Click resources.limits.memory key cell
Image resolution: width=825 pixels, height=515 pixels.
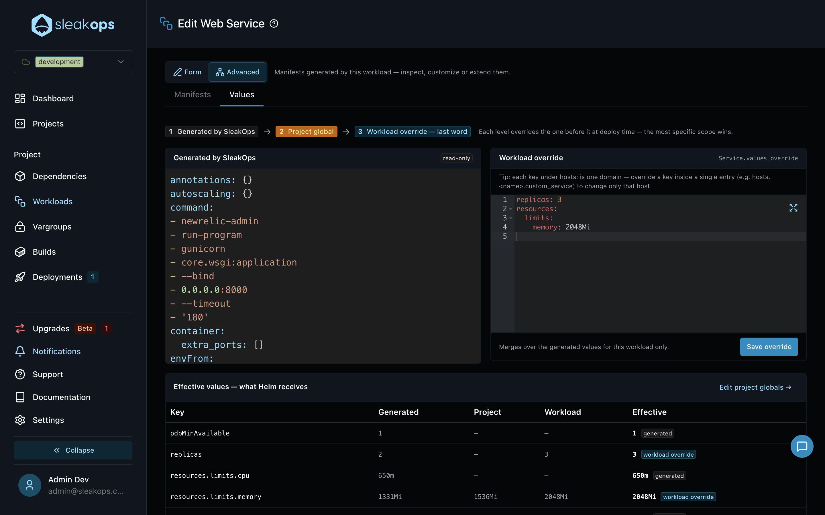216,497
